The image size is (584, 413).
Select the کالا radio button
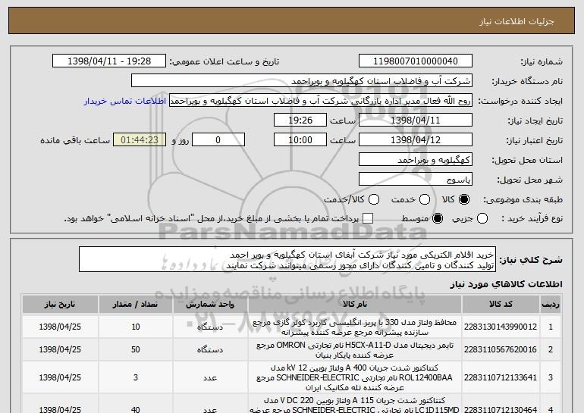coord(464,200)
